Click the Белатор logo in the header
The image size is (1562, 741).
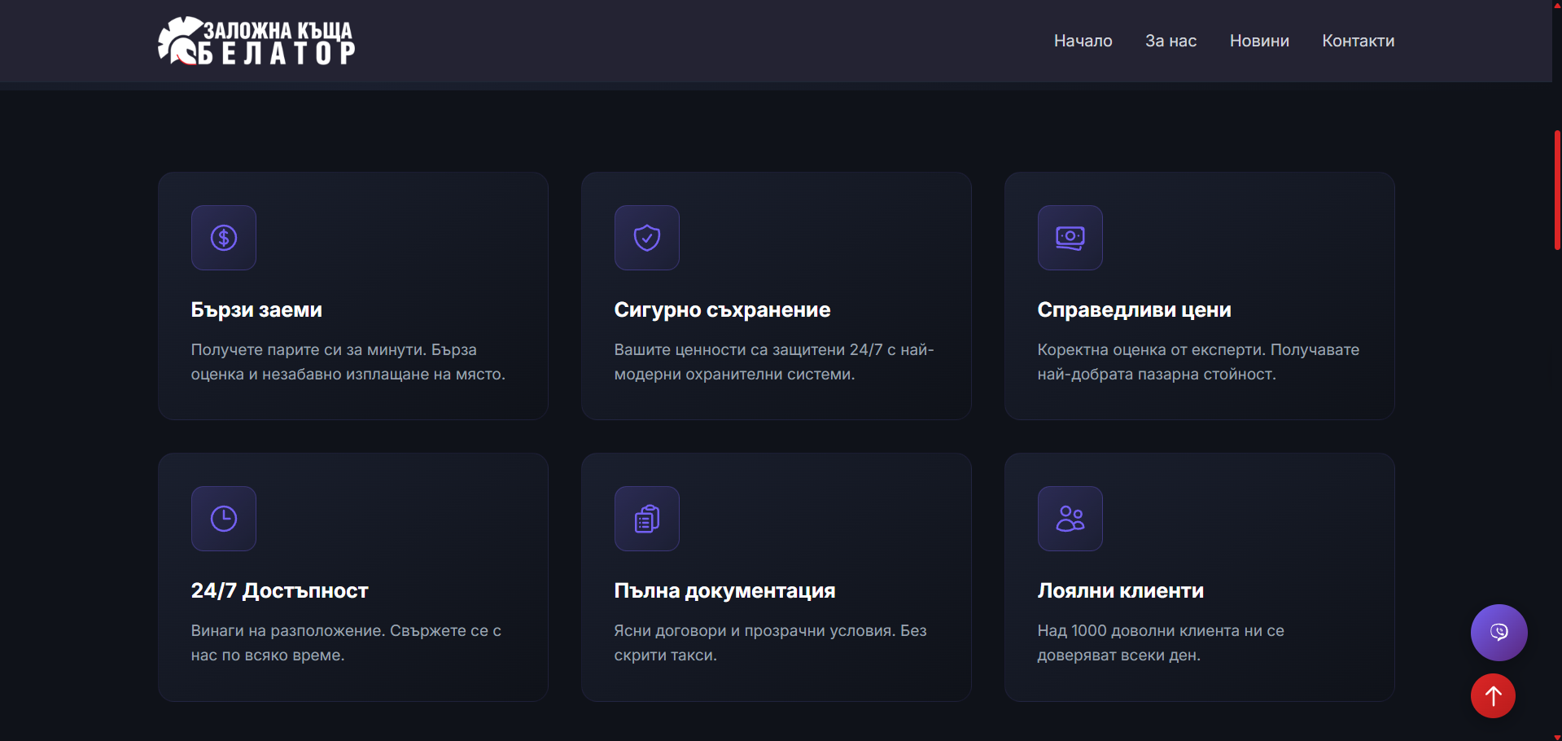[x=256, y=41]
